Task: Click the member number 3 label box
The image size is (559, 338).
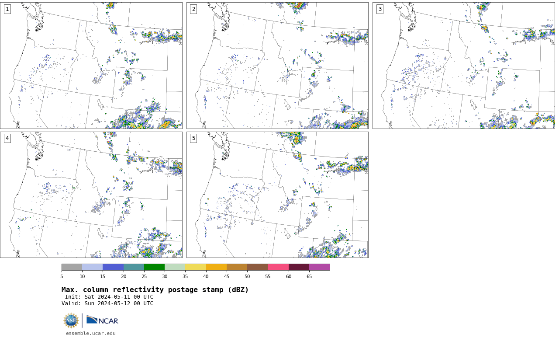Action: (380, 9)
